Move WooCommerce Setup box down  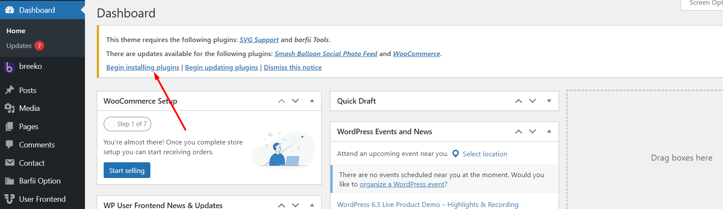[296, 101]
